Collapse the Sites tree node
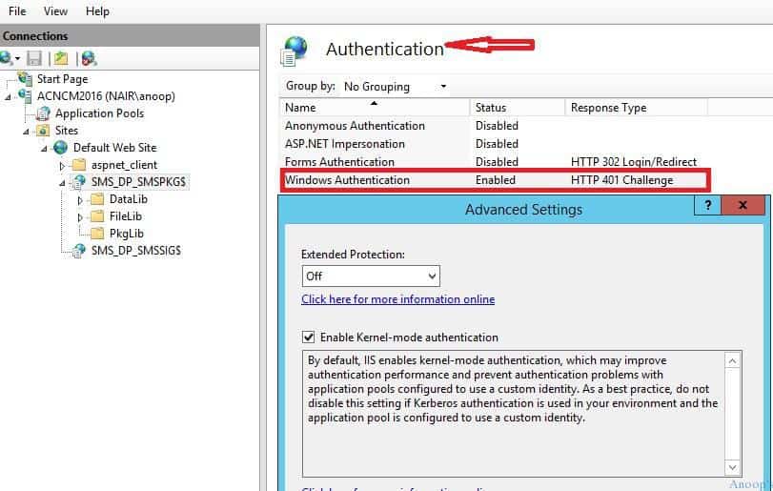This screenshot has width=773, height=491. (27, 131)
